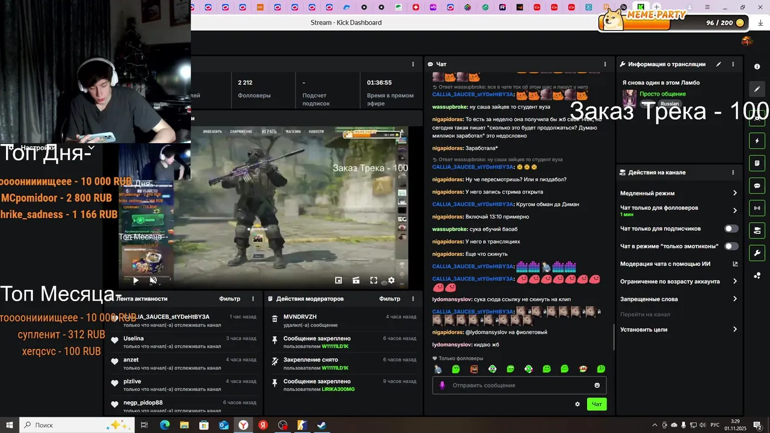The width and height of the screenshot is (770, 433).
Task: Open the browser's new tab plus button
Action: point(657,7)
